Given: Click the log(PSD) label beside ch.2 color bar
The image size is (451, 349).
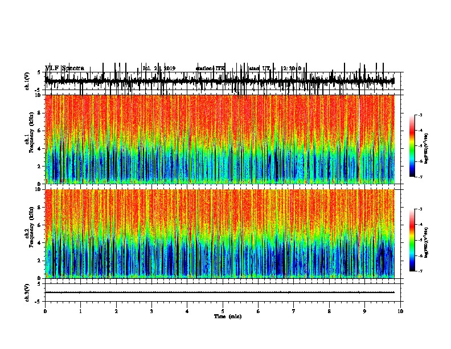Looking at the screenshot, I should [x=426, y=242].
